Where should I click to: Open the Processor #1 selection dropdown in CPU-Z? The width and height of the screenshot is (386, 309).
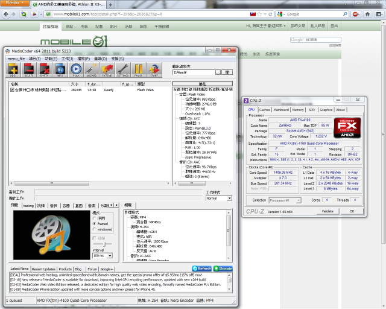coord(285,200)
